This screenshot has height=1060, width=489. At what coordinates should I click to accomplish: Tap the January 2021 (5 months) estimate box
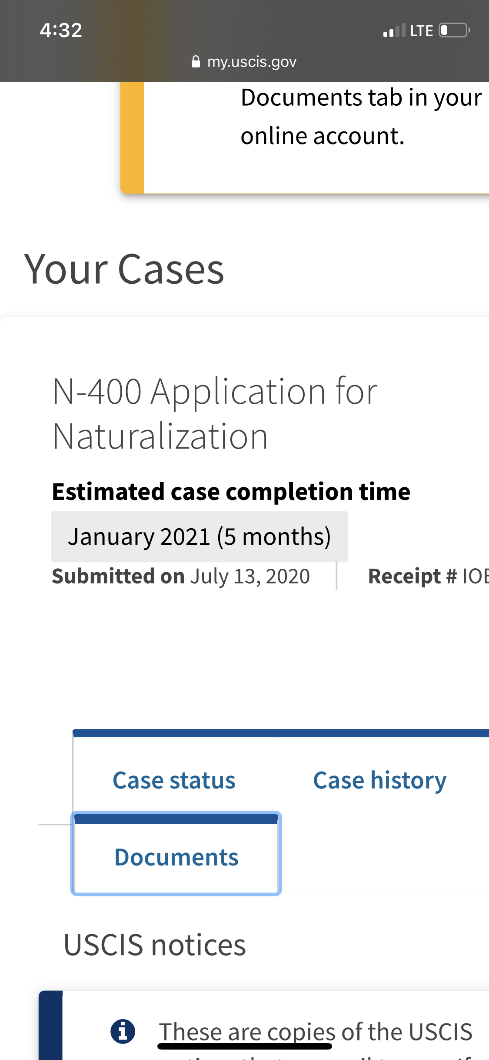click(x=200, y=537)
